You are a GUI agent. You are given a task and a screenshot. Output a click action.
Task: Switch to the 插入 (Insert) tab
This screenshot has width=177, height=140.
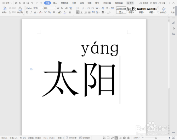(55, 3)
